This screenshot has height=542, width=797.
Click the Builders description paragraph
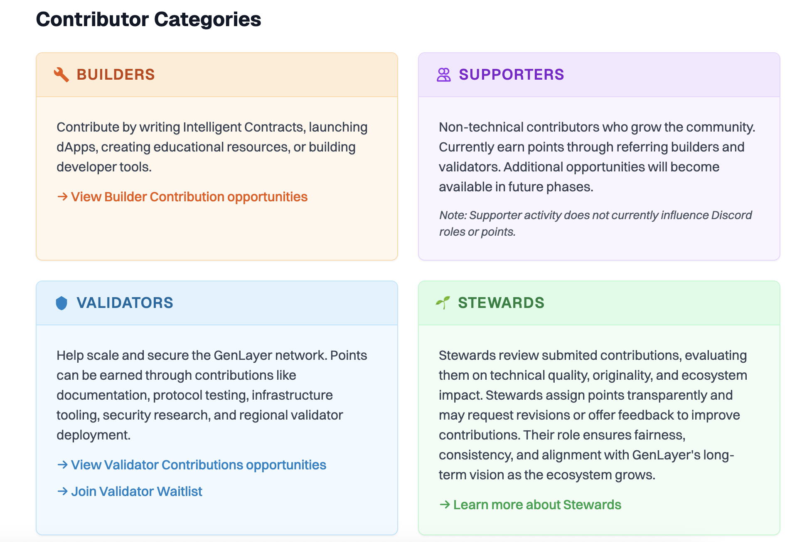(x=212, y=147)
